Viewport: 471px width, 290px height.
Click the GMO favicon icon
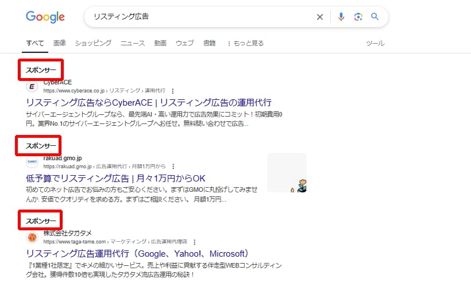[32, 162]
